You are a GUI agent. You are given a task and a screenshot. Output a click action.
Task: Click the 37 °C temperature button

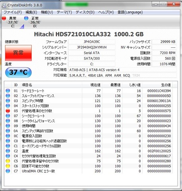point(18,72)
